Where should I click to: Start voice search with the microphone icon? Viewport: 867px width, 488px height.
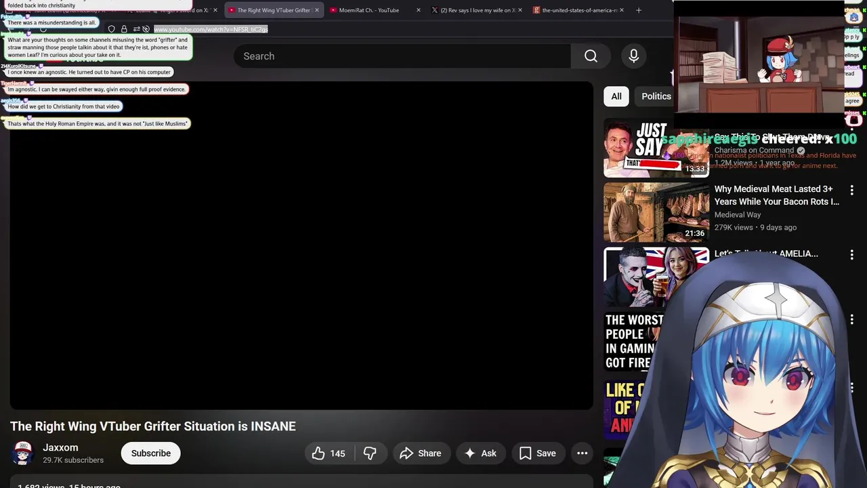633,56
